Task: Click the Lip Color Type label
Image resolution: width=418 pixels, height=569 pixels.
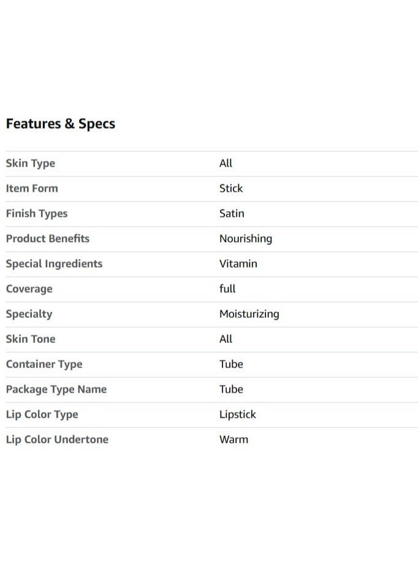Action: click(42, 415)
